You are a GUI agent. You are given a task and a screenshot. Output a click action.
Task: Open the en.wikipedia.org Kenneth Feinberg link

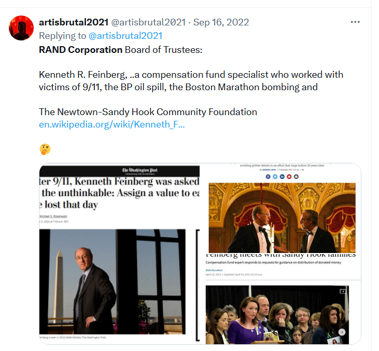click(x=111, y=124)
